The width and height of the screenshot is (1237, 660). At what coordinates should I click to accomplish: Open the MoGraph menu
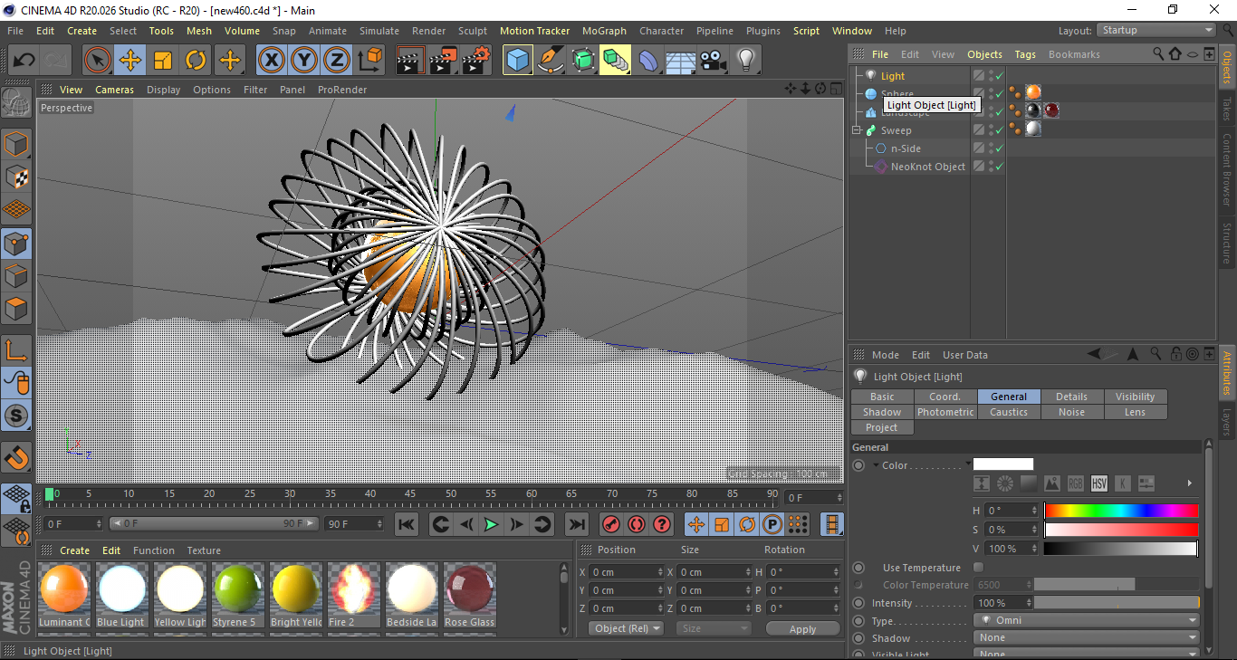tap(604, 31)
